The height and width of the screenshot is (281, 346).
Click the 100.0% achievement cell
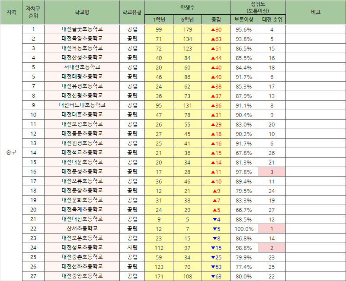[244, 229]
